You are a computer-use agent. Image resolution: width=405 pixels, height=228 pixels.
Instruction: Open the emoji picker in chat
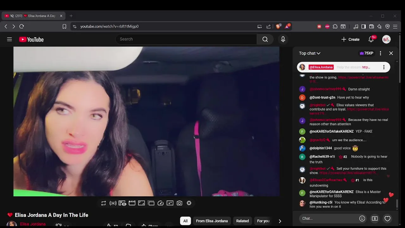point(362,218)
